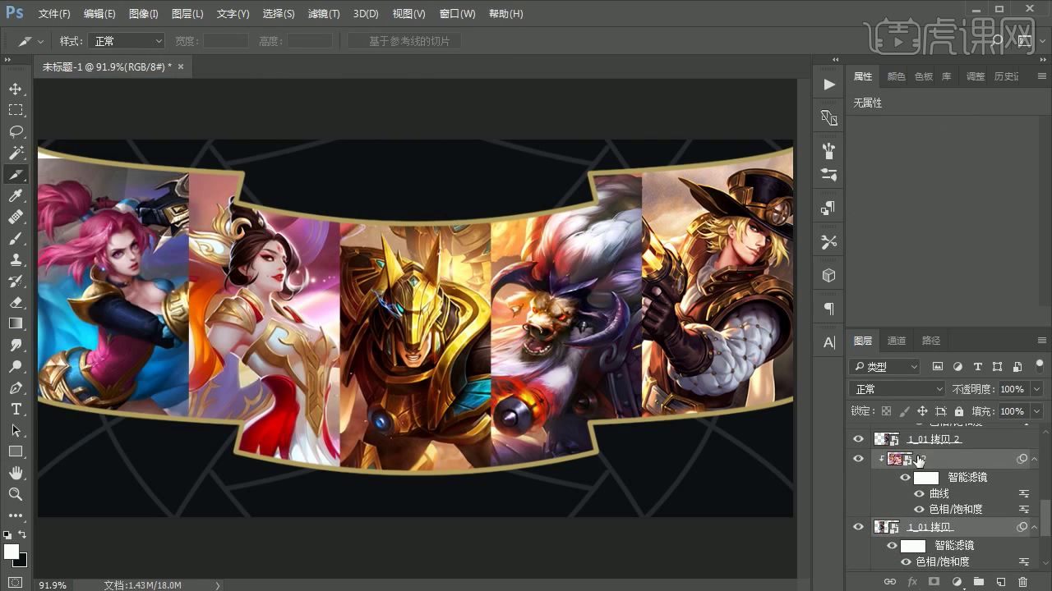Image resolution: width=1052 pixels, height=591 pixels.
Task: Select the Pen tool
Action: coord(16,387)
